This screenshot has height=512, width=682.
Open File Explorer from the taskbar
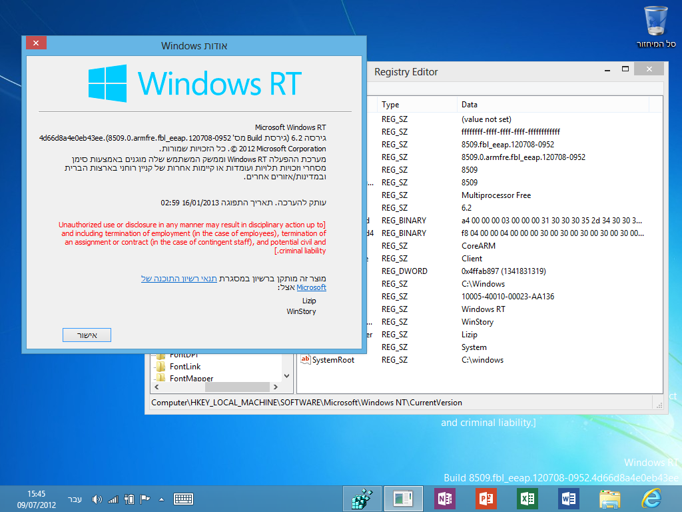tap(609, 499)
